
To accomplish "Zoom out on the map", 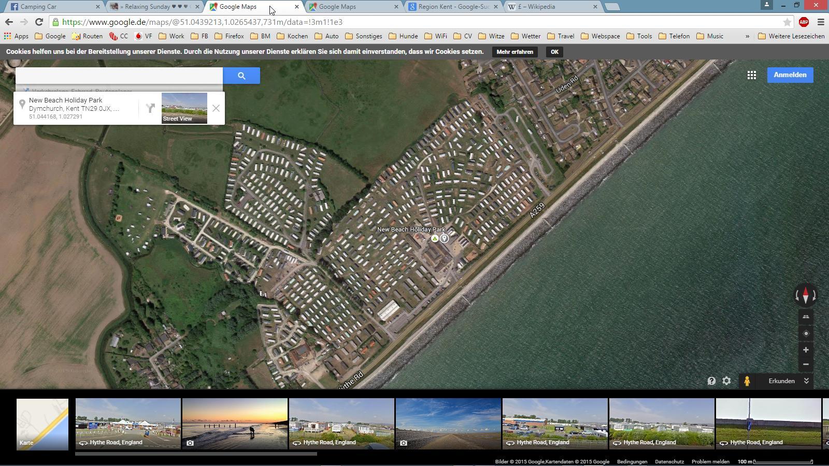I will [806, 365].
